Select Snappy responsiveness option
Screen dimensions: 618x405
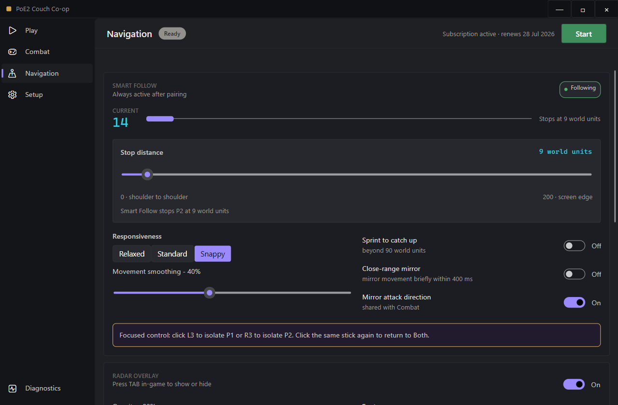[x=212, y=254]
